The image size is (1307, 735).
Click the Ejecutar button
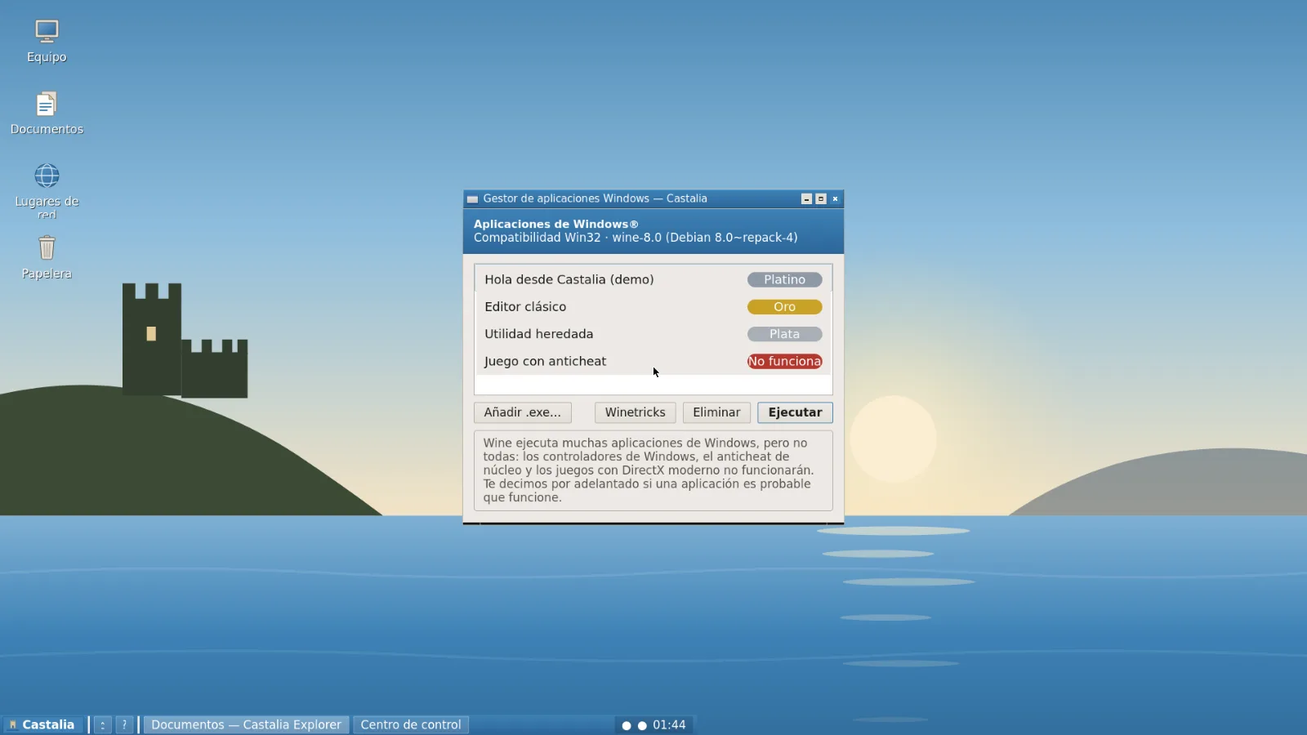795,412
